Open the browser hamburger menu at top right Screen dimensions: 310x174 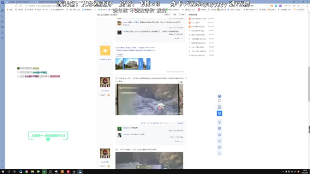(x=307, y=6)
